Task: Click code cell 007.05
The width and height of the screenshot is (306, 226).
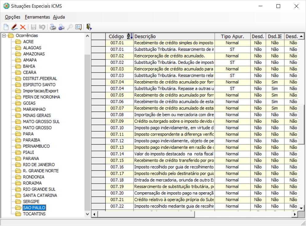Action: click(x=119, y=95)
